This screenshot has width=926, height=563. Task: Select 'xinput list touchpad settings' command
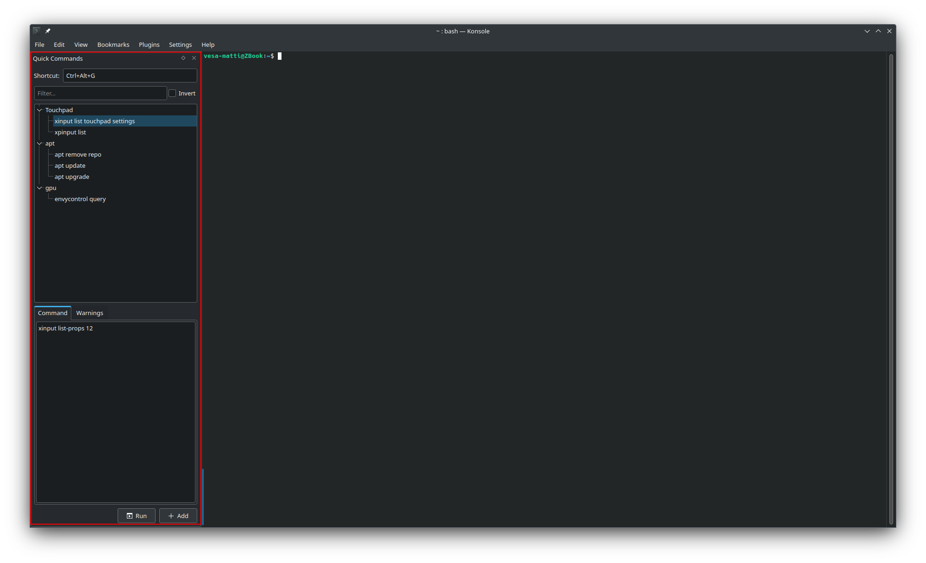(94, 121)
